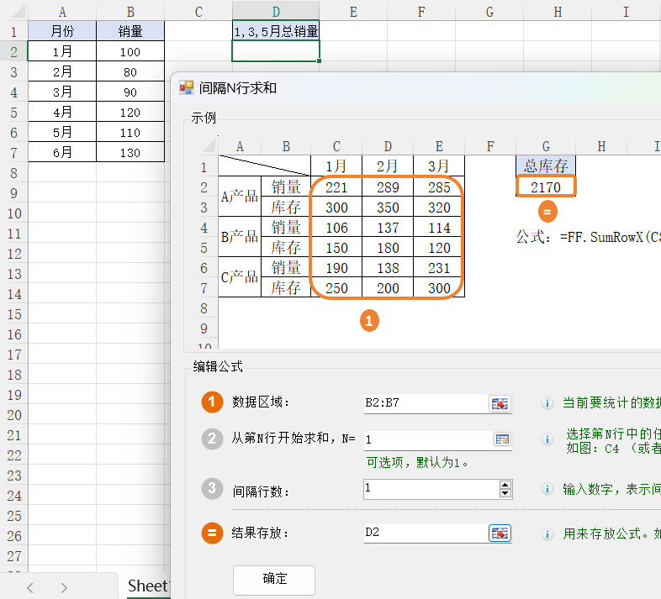Open the Sheet1 tab
This screenshot has width=661, height=599.
[148, 586]
